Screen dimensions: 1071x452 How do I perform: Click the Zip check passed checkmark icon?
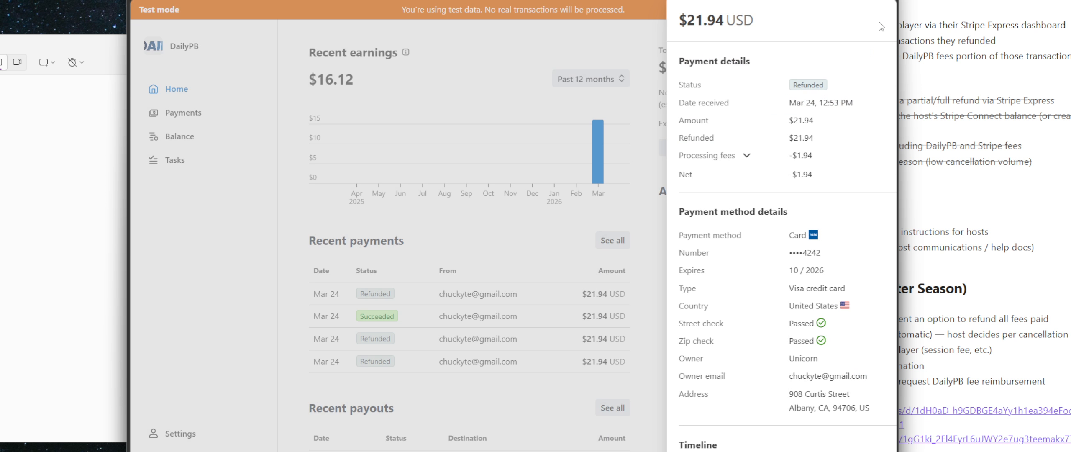point(821,340)
